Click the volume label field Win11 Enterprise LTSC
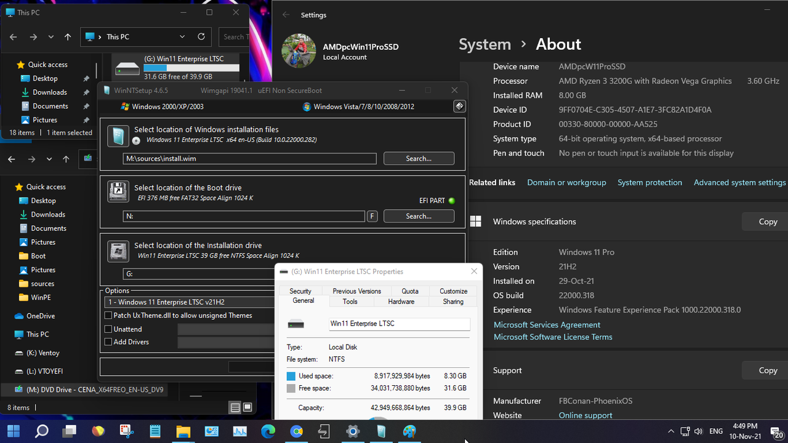 (399, 324)
